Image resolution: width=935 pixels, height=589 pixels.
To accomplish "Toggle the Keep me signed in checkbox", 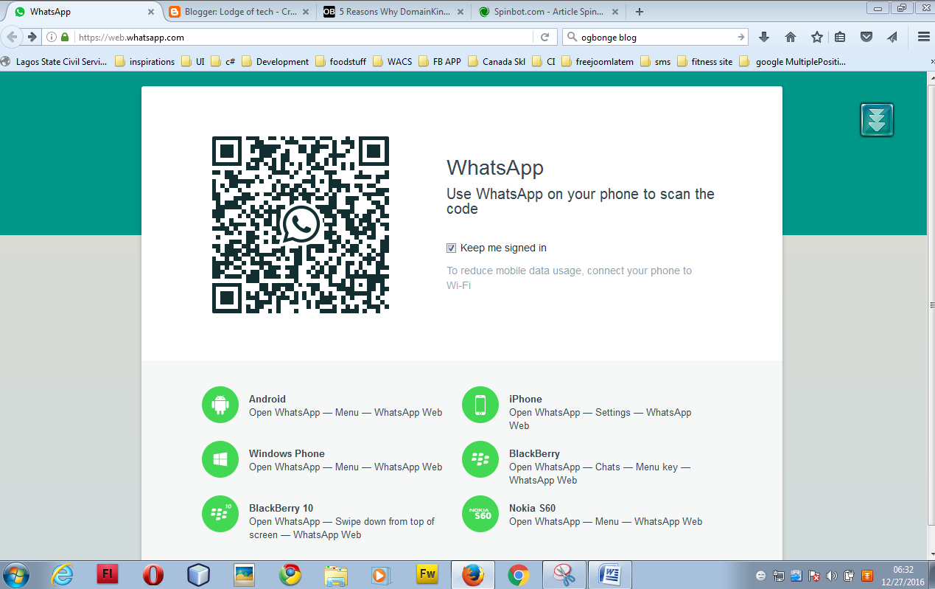I will [x=452, y=248].
